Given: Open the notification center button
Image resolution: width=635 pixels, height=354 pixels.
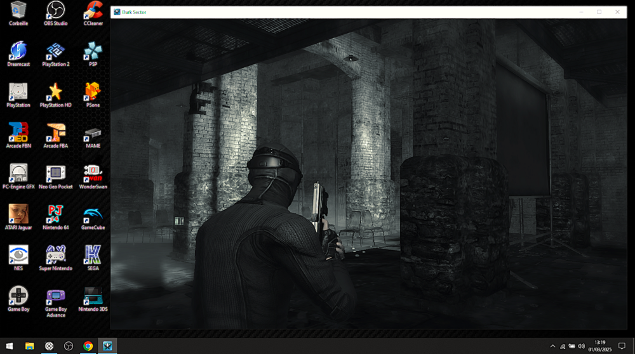Looking at the screenshot, I should click(622, 346).
